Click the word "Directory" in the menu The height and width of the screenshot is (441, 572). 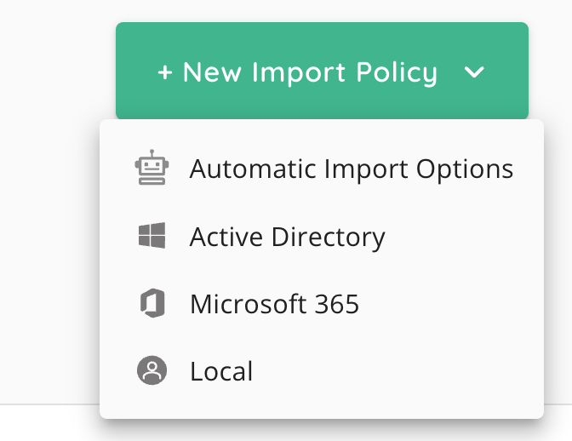pyautogui.click(x=329, y=238)
